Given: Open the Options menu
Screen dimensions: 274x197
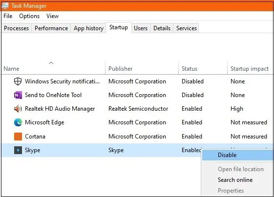Looking at the screenshot, I should point(29,16).
